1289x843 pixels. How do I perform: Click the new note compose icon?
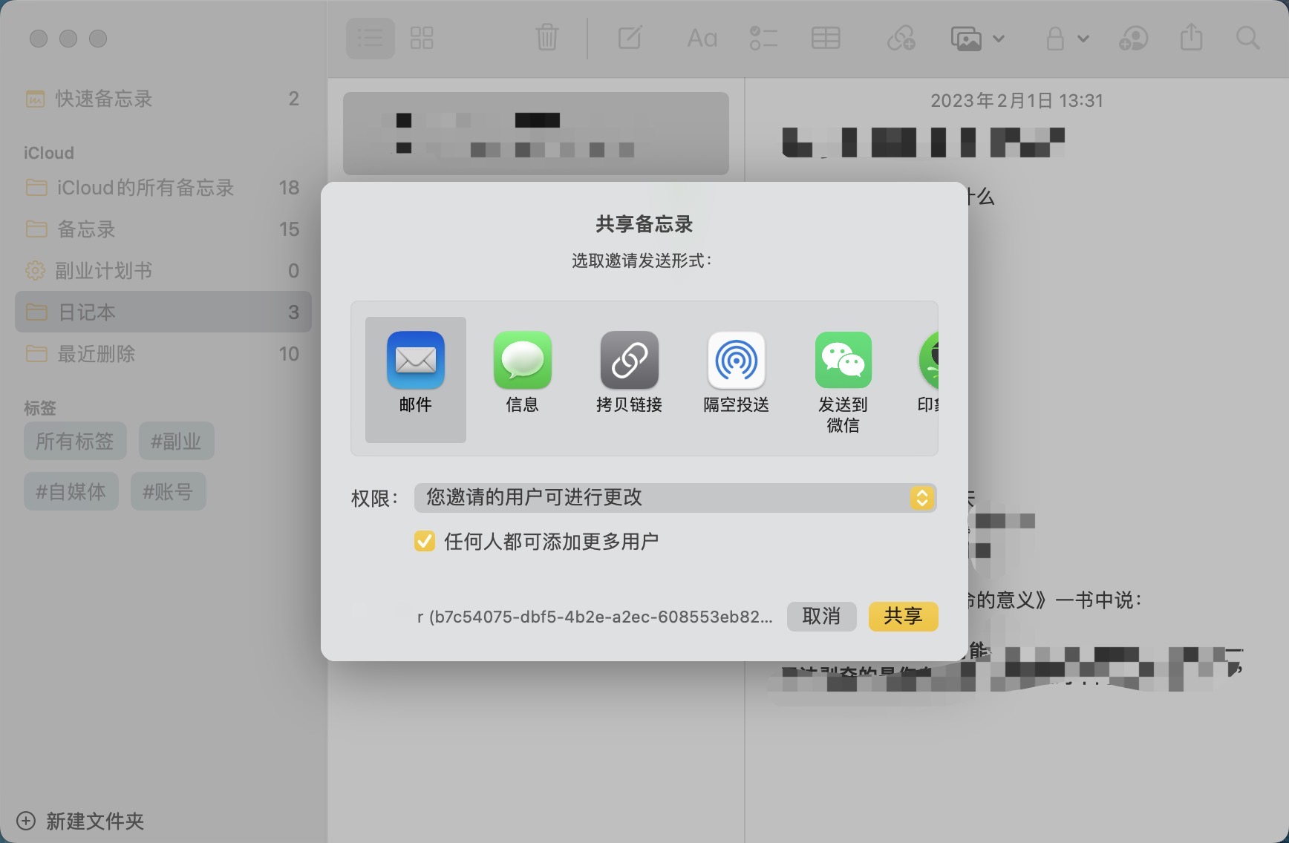[630, 38]
